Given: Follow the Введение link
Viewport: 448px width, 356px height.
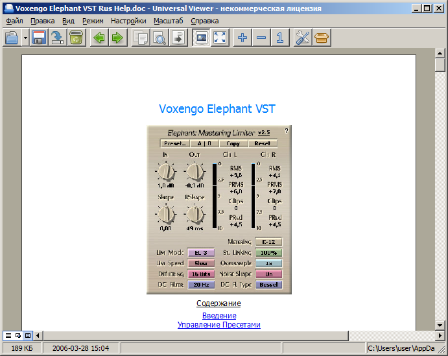Looking at the screenshot, I should (219, 315).
